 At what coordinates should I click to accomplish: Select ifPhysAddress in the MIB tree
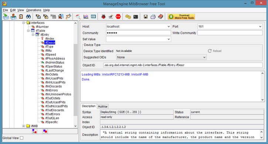55,59
